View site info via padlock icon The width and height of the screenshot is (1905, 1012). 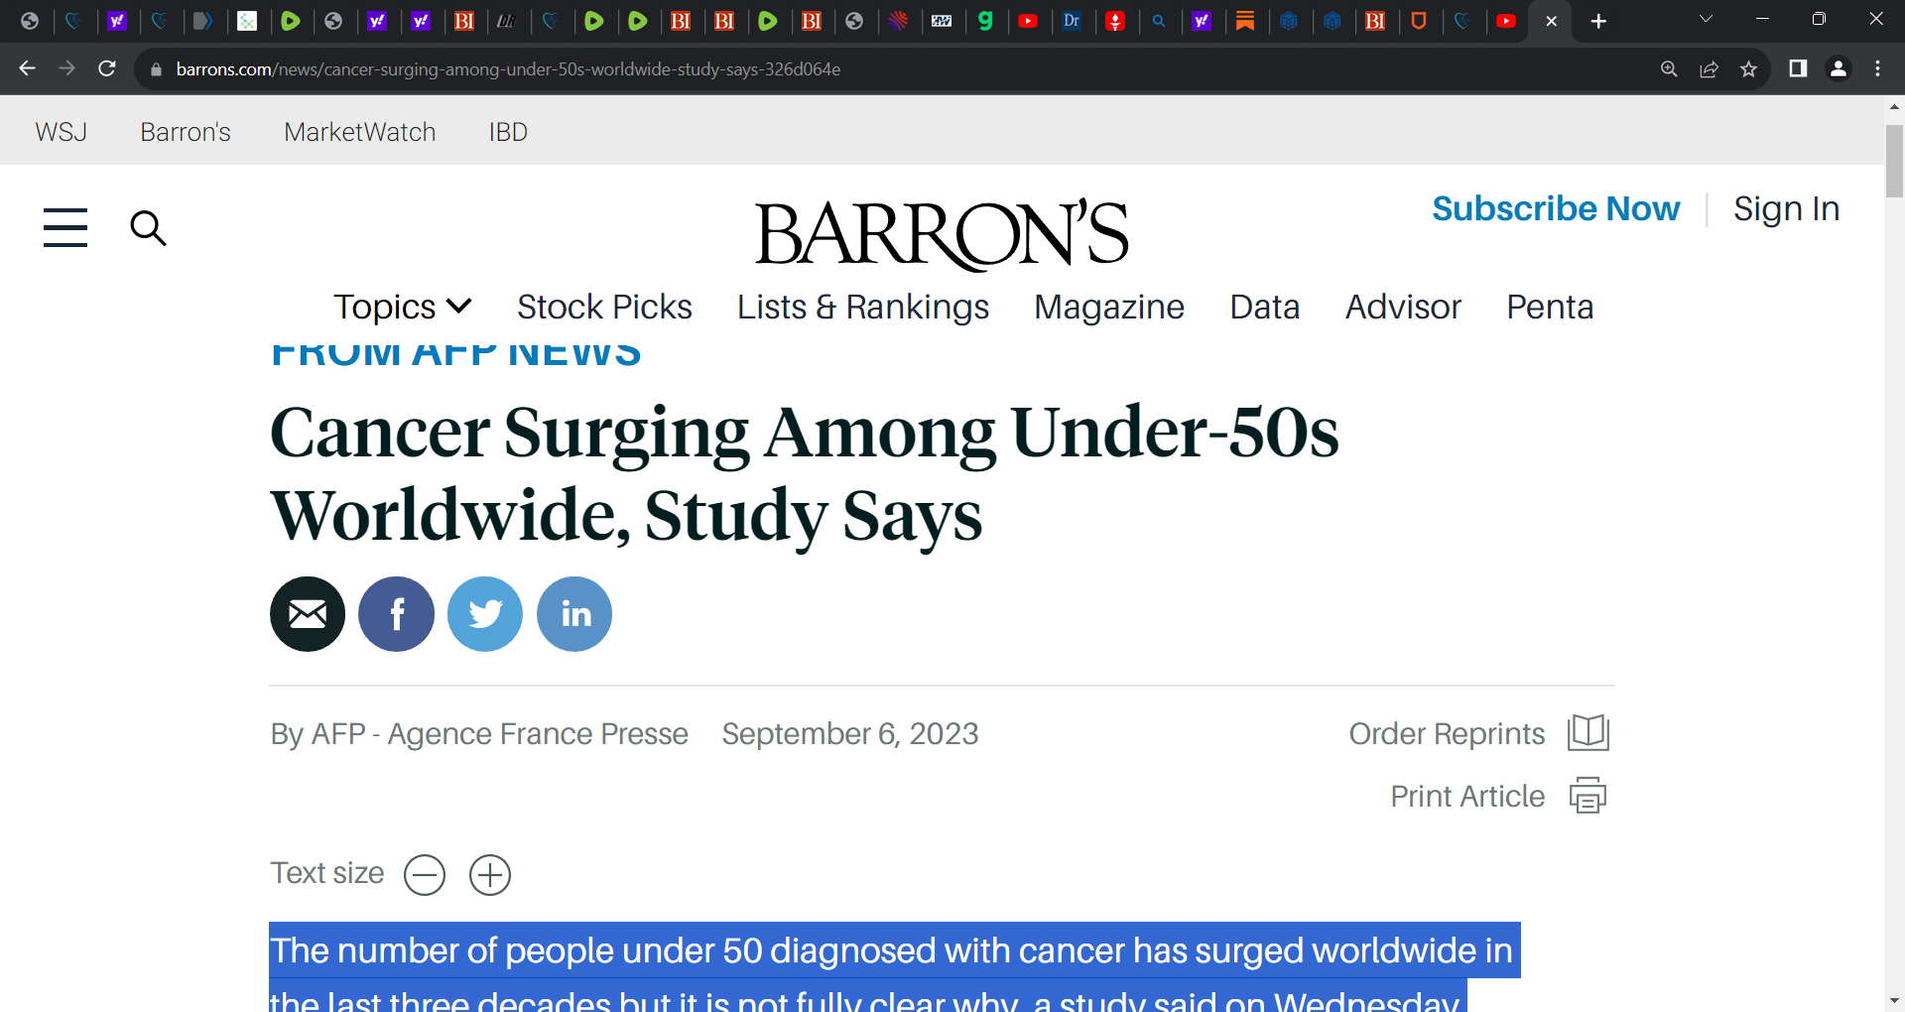coord(156,69)
